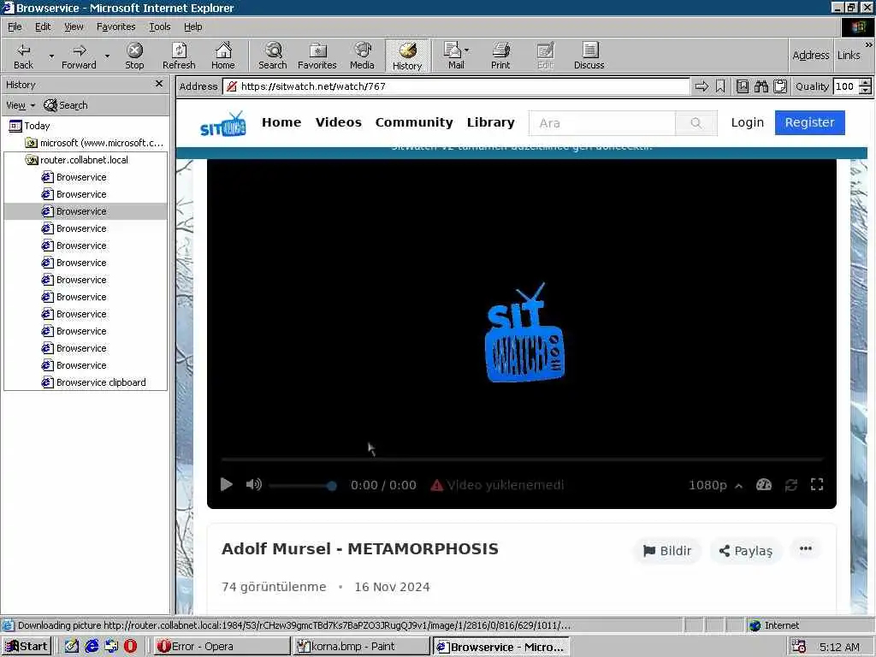The height and width of the screenshot is (657, 876).
Task: Open the Community link
Action: (x=414, y=122)
